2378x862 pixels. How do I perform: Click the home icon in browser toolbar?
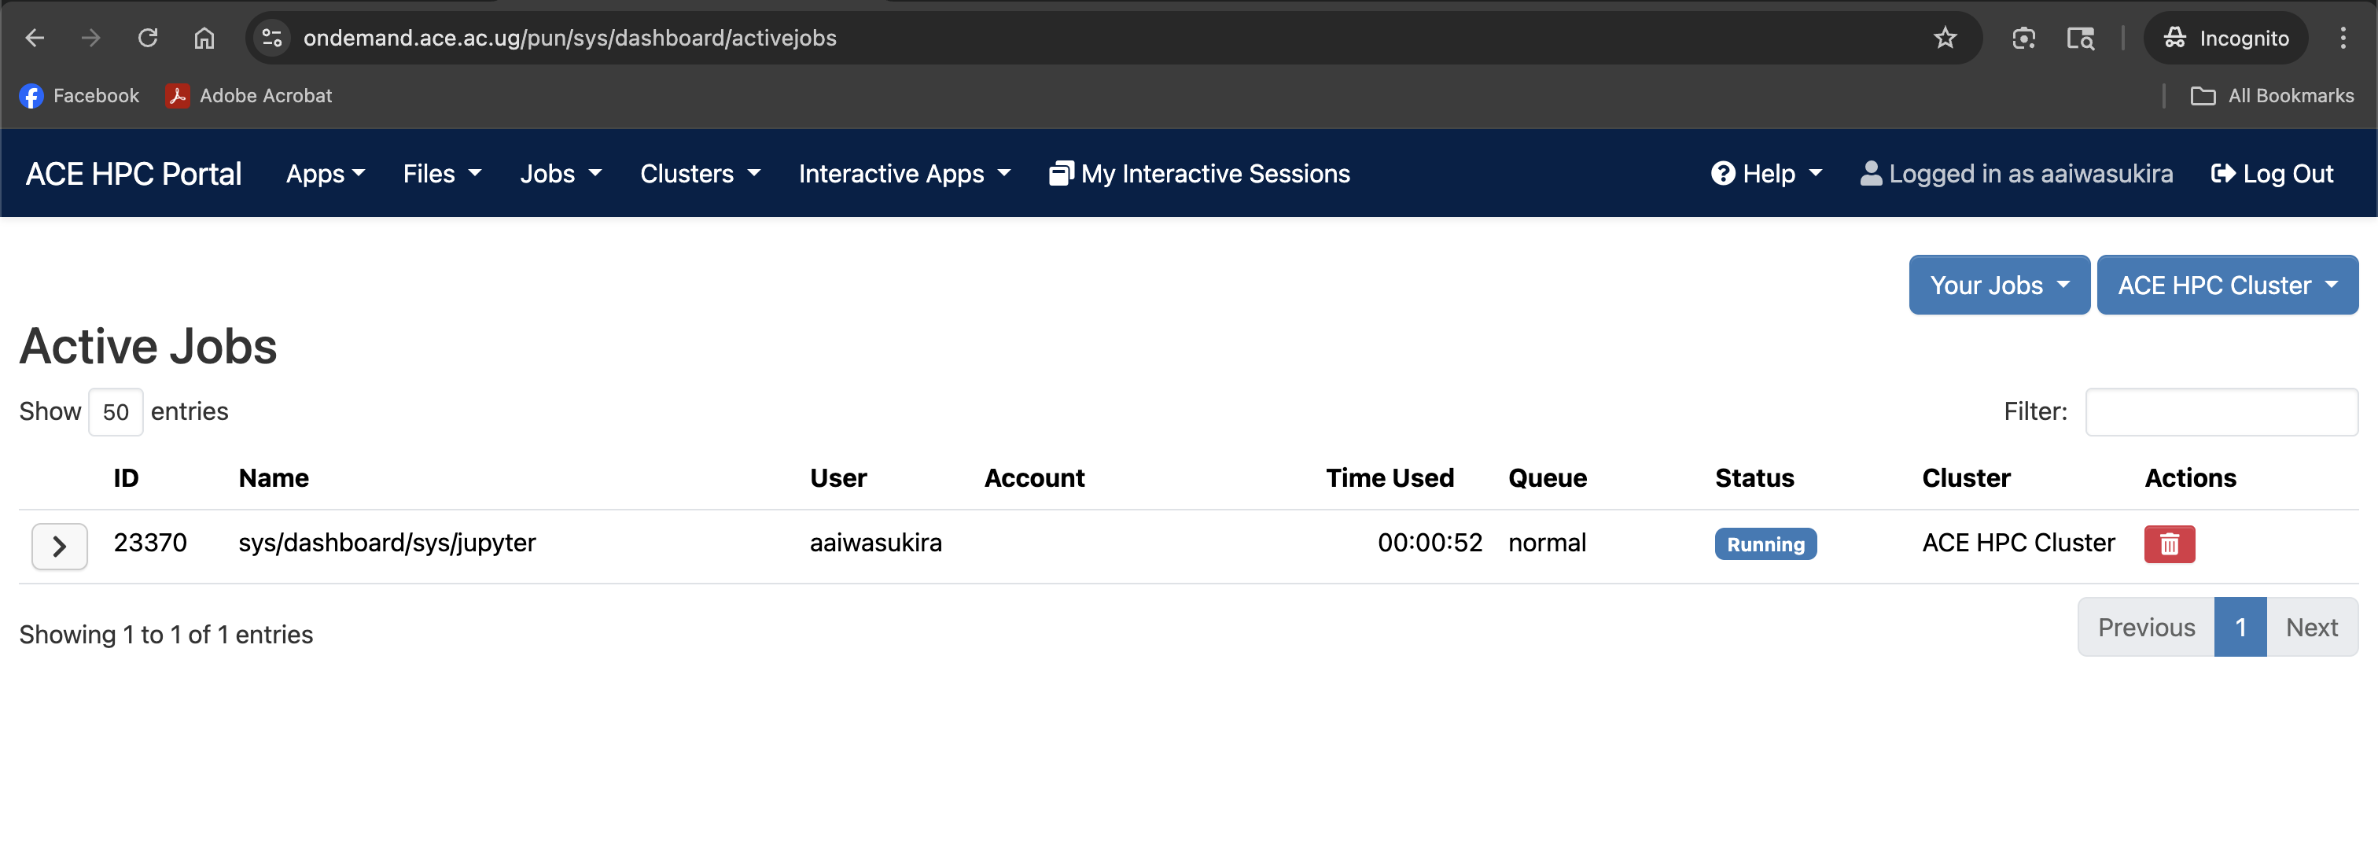pos(204,38)
